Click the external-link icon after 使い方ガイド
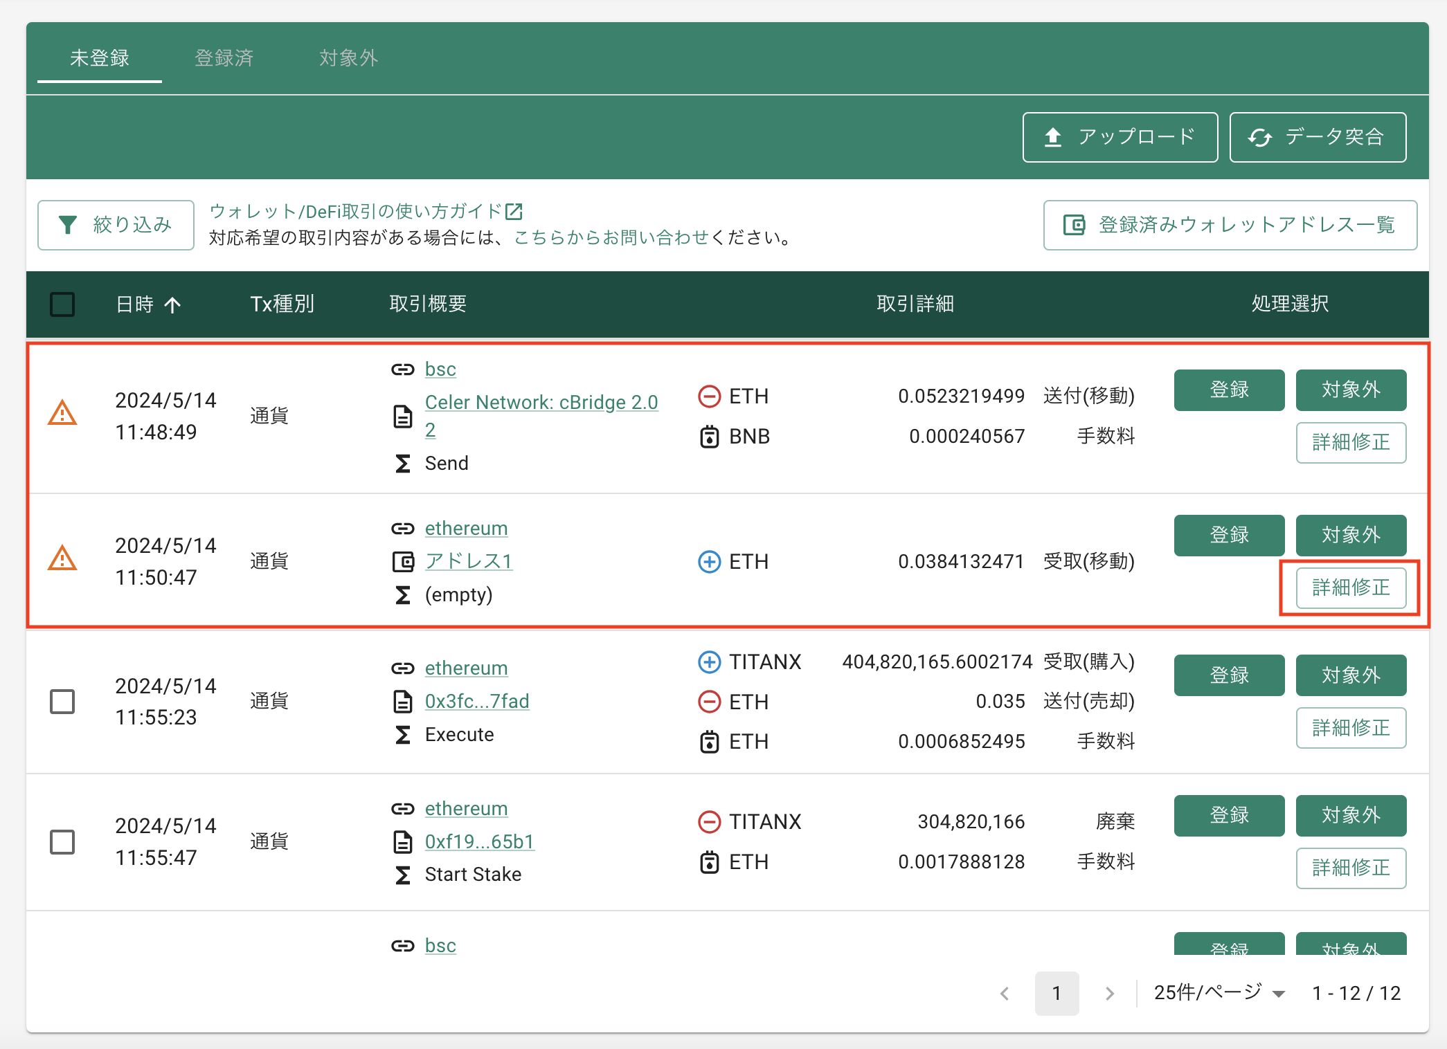Screen dimensions: 1447x1049 pos(514,211)
